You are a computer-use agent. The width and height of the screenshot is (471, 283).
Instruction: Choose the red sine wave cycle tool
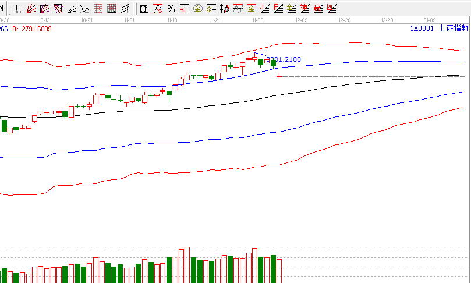pos(238,9)
